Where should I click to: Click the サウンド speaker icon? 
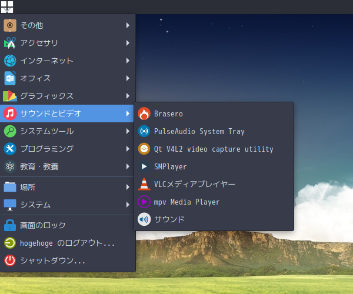coord(144,219)
